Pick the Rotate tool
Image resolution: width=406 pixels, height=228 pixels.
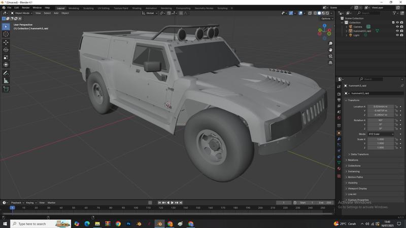[x=6, y=50]
